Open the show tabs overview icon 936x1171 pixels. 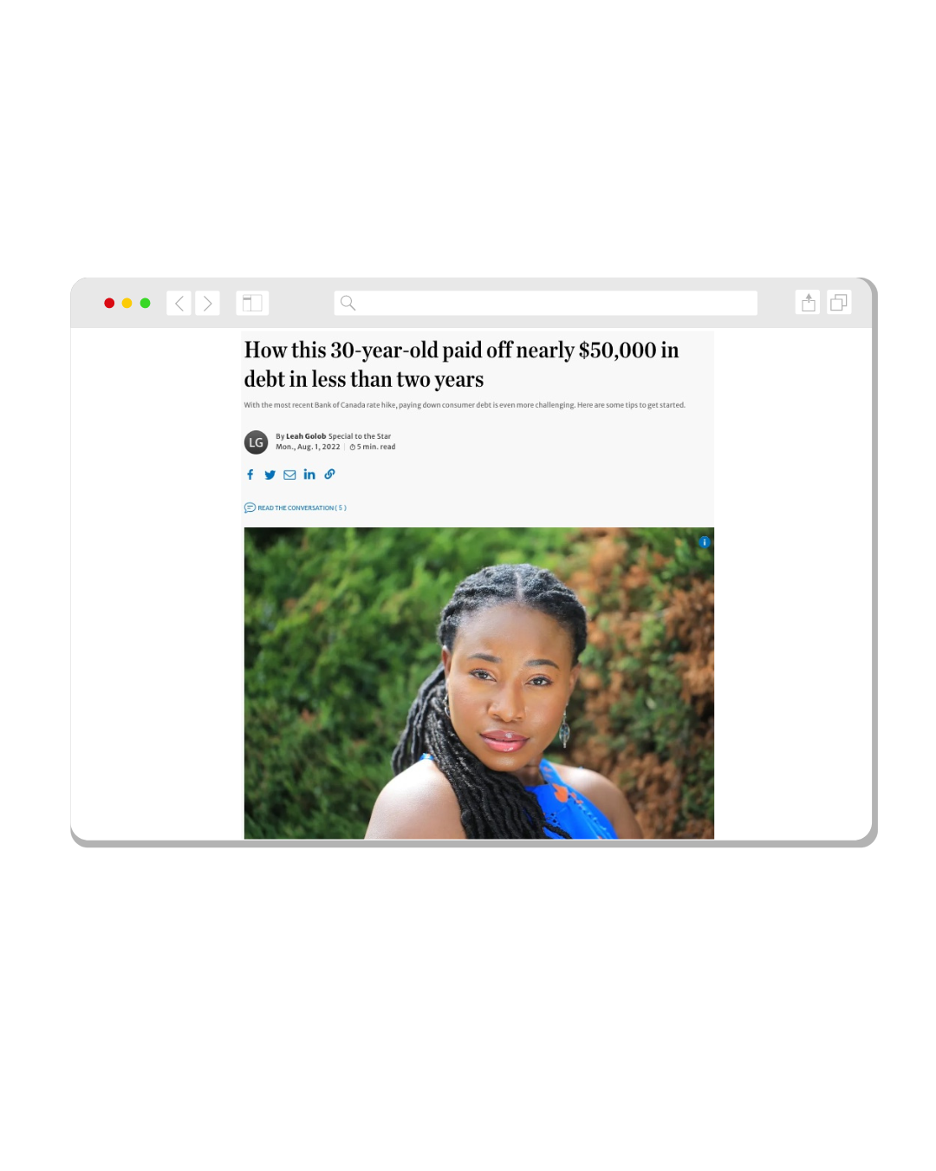(x=839, y=302)
